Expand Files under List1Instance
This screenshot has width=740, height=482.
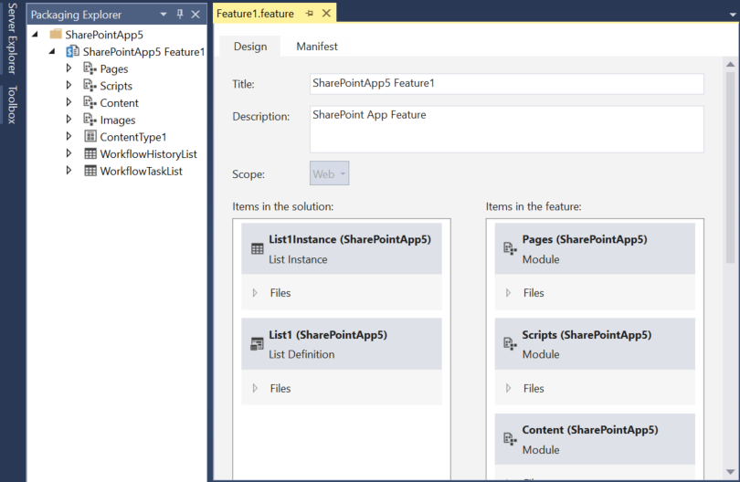pyautogui.click(x=255, y=293)
